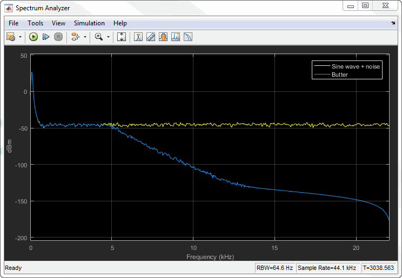The image size is (402, 278).
Task: Open the Peak Finder tool
Action: coord(138,37)
